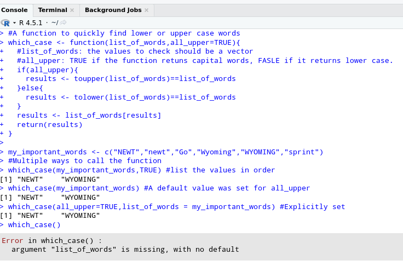Viewport: 403px width, 266px height.
Task: Click the missing argument error text
Action: pyautogui.click(x=125, y=249)
